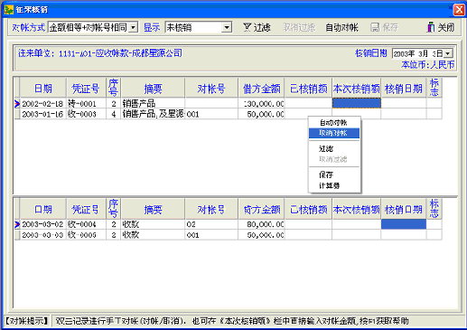Select the date cell 2002-02-18

(x=42, y=103)
